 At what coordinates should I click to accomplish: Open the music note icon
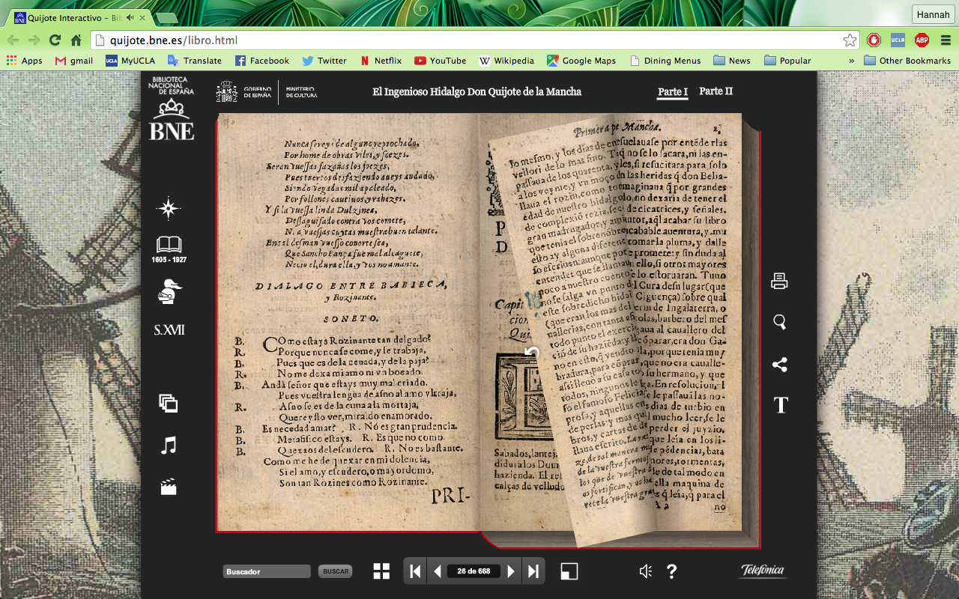click(169, 446)
